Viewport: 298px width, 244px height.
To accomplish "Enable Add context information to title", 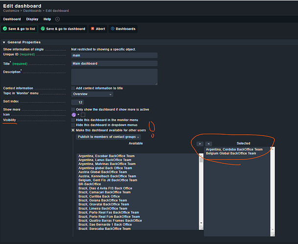I will point(73,88).
